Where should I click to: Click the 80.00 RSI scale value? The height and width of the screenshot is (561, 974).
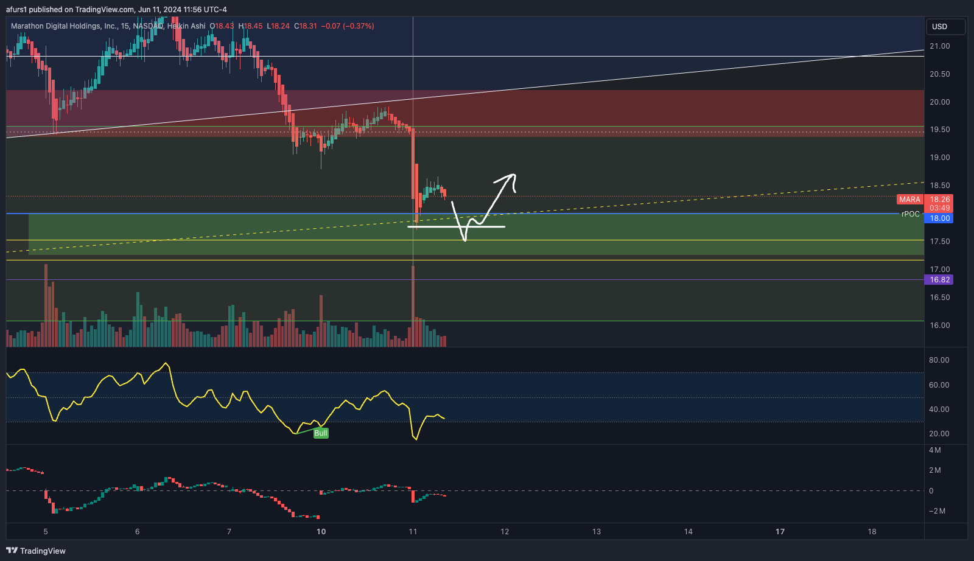click(x=939, y=360)
